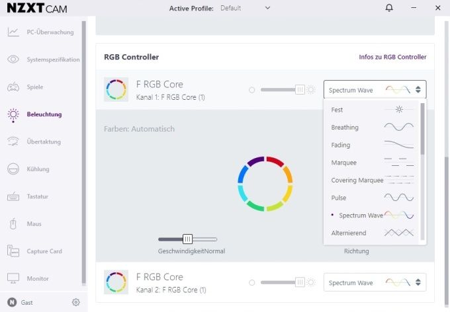Choose the Breathing lighting mode
Viewport: 450px width, 312px height.
pos(372,128)
